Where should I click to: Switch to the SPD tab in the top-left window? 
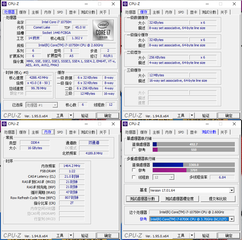[60, 12]
